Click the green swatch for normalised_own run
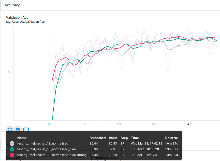This screenshot has height=161, width=220. [x=12, y=149]
